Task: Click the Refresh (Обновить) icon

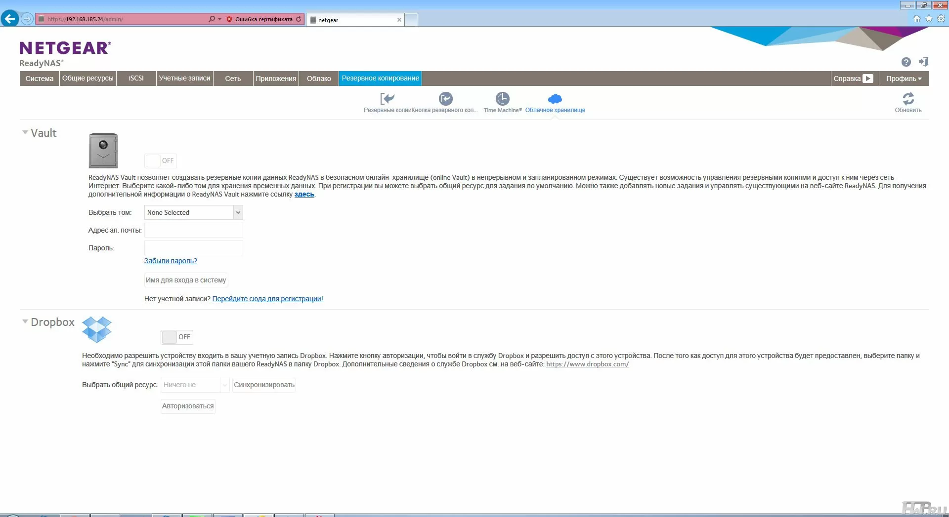Action: pos(908,99)
